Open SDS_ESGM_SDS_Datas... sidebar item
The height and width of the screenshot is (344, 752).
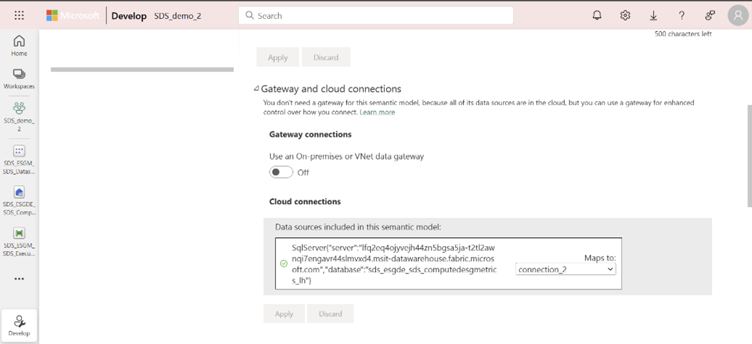[19, 160]
